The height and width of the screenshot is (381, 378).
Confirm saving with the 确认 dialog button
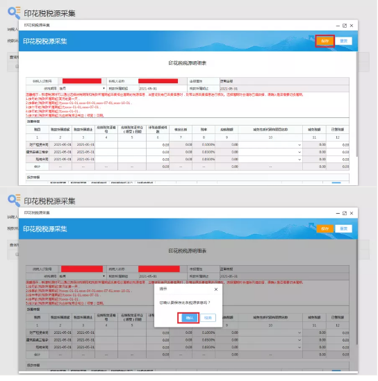[x=190, y=318]
